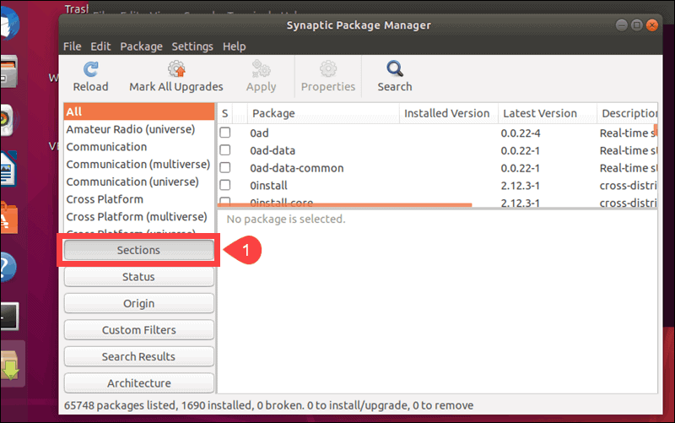Click version 2.12.3-1 of 0install
This screenshot has height=423, width=675.
pyautogui.click(x=521, y=186)
